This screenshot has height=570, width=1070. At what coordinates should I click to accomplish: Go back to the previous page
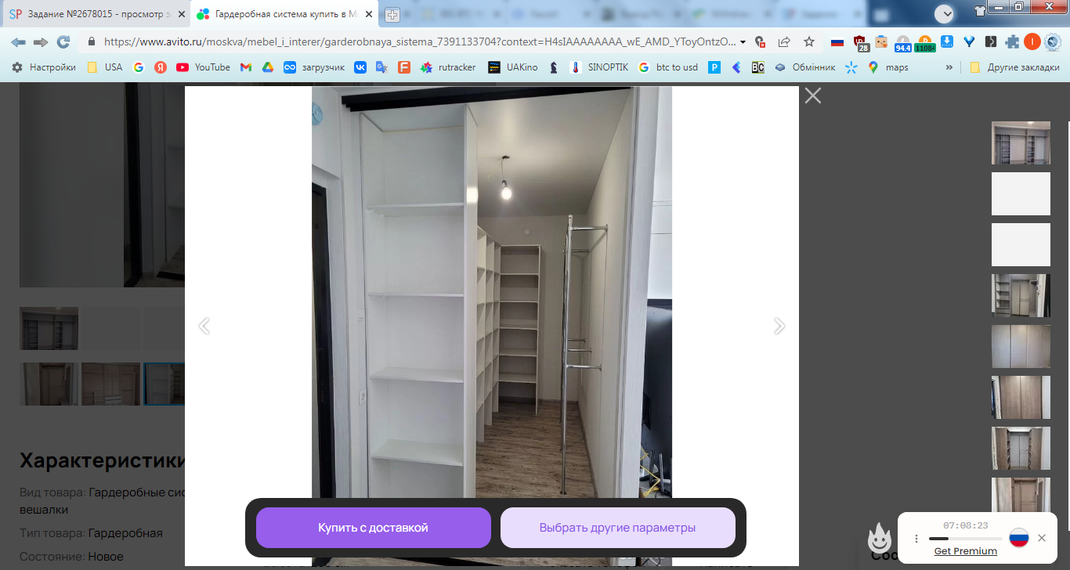pos(18,42)
